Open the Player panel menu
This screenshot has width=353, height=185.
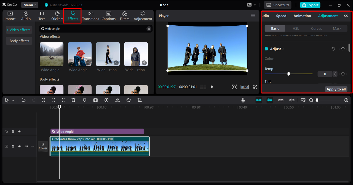click(253, 16)
